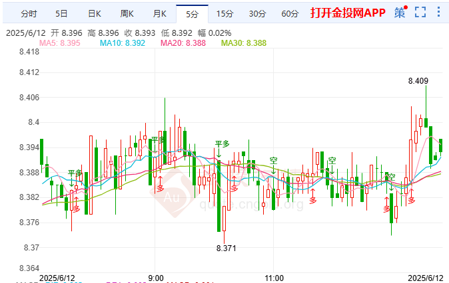Viewport: 449px width, 283px height.
Task: Click the 策 strategy icon
Action: [400, 13]
